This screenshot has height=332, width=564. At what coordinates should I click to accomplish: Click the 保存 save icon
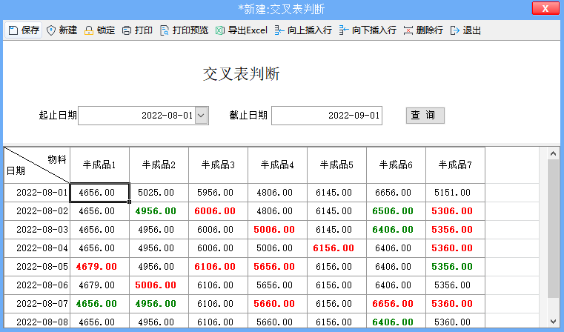coord(13,30)
